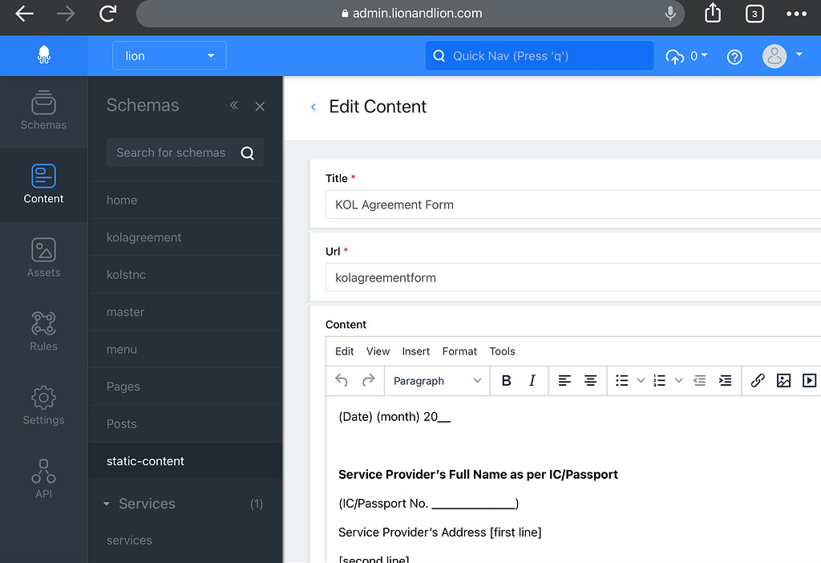Collapse the Services group
The width and height of the screenshot is (821, 563).
[x=107, y=504]
